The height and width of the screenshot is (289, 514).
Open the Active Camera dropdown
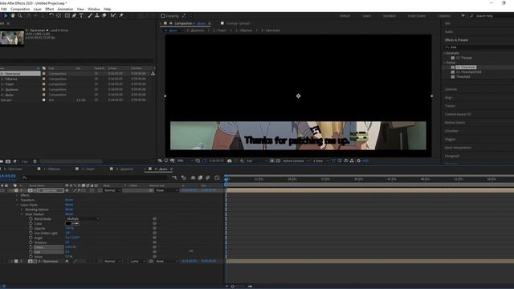click(296, 161)
